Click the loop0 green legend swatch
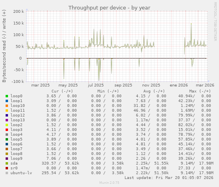The image size is (219, 187). click(7, 96)
